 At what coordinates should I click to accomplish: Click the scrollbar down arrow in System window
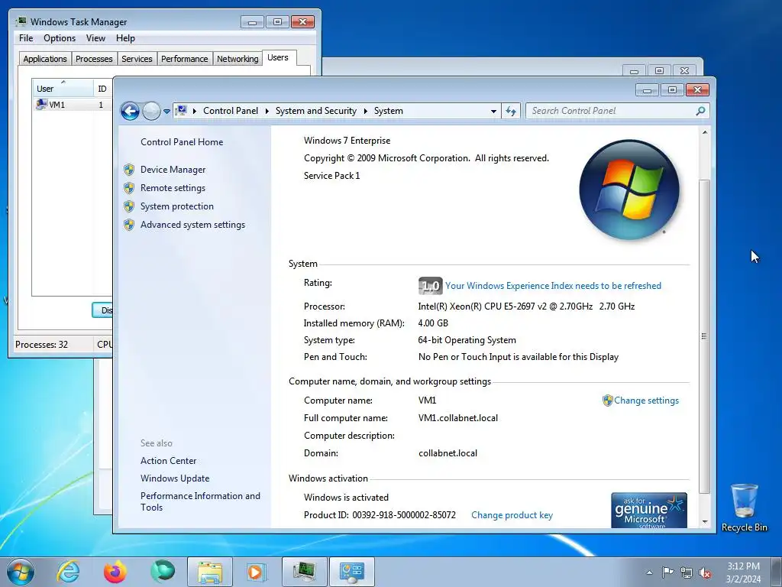tap(704, 522)
